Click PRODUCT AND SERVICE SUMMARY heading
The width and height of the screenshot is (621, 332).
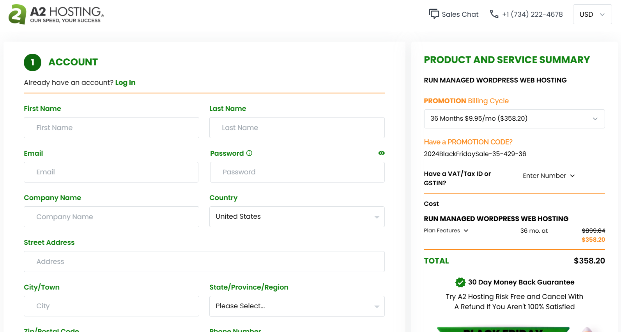click(507, 60)
